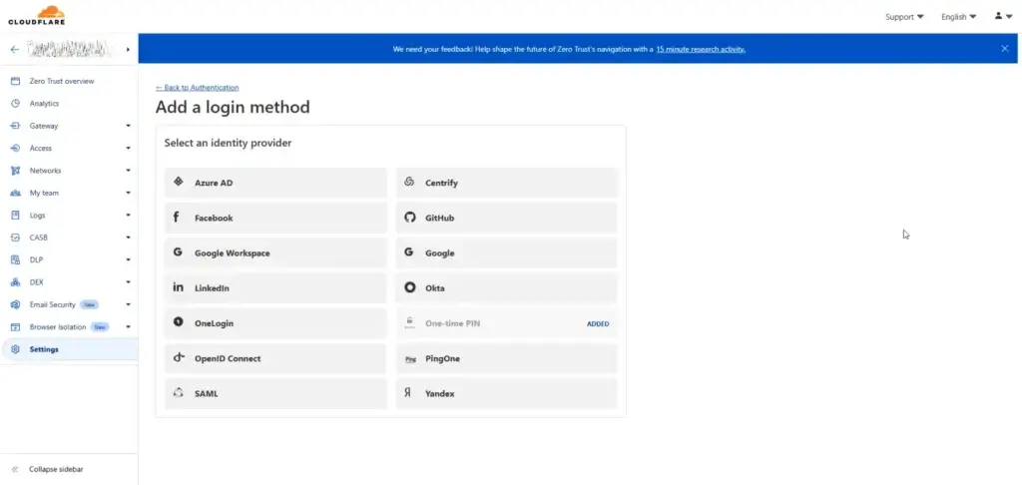Viewport: 1022px width, 485px height.
Task: Open the English language dropdown
Action: [958, 17]
